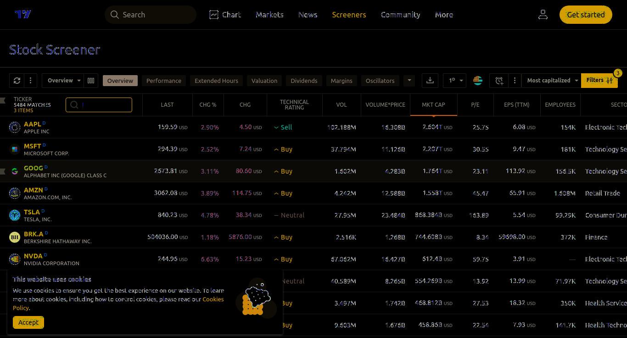Sort by the EMPLOYEES column header
Image resolution: width=627 pixels, height=338 pixels.
560,105
